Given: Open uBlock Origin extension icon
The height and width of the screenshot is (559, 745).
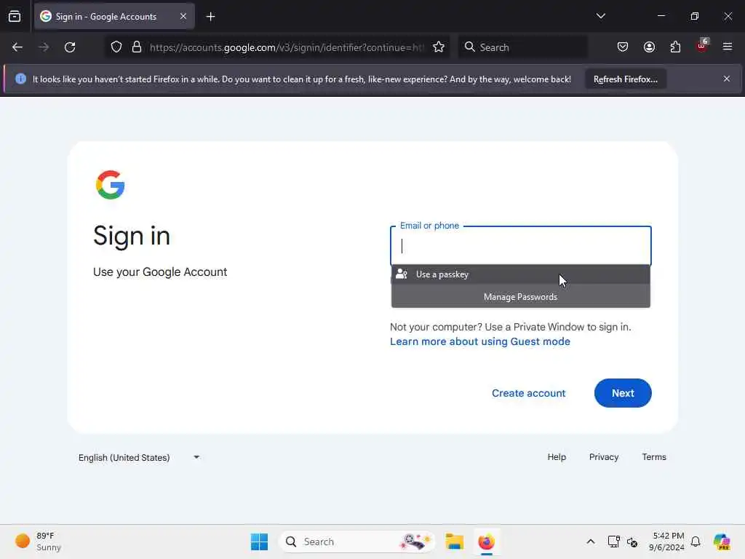Looking at the screenshot, I should pyautogui.click(x=702, y=46).
